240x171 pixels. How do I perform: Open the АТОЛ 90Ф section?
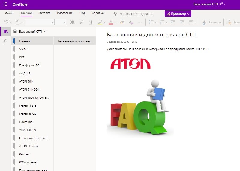click(32, 81)
